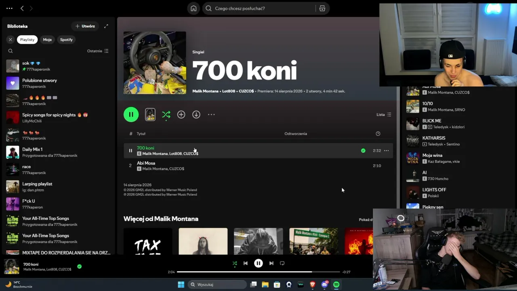Open Polubione utwory playlist
This screenshot has width=517, height=291.
coord(58,83)
